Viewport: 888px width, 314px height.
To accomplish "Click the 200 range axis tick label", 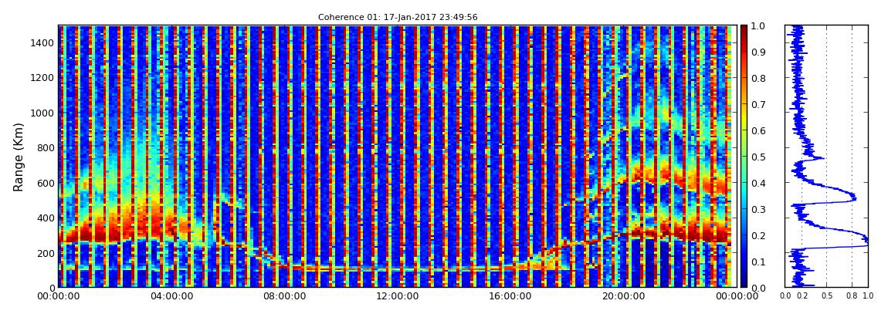I will click(x=46, y=254).
